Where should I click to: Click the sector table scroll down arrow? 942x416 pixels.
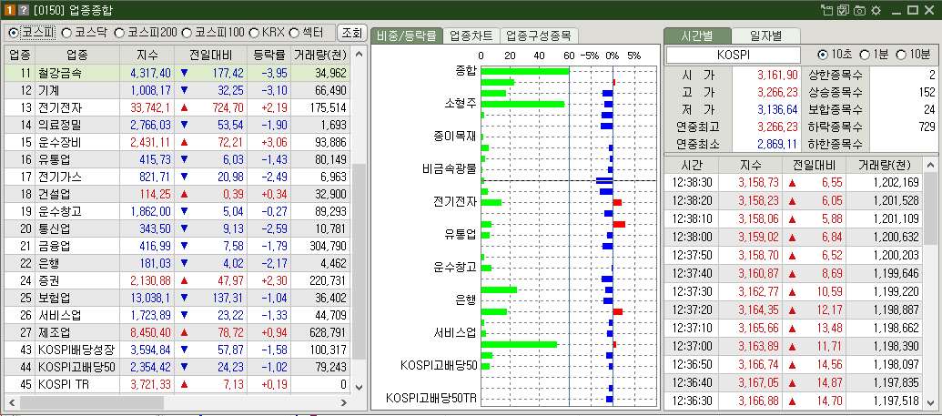tap(360, 387)
